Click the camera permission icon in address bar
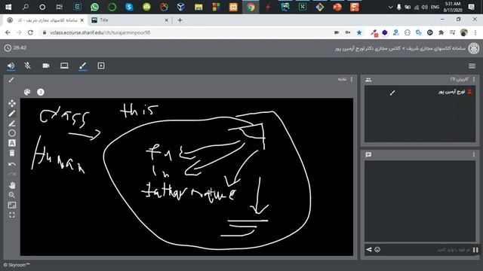This screenshot has width=483, height=271. coord(337,32)
